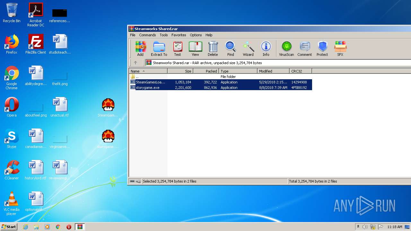411x231 pixels.
Task: Open the Options menu
Action: (196, 35)
